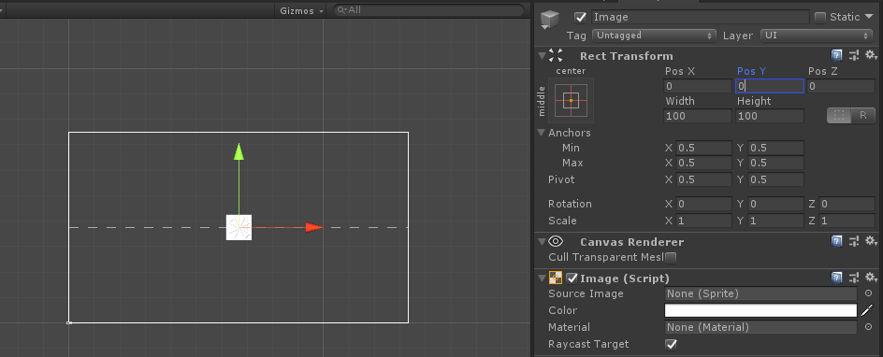Open the Material object picker
883x357 pixels.
[868, 327]
